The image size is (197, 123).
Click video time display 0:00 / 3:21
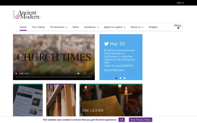(x=24, y=73)
